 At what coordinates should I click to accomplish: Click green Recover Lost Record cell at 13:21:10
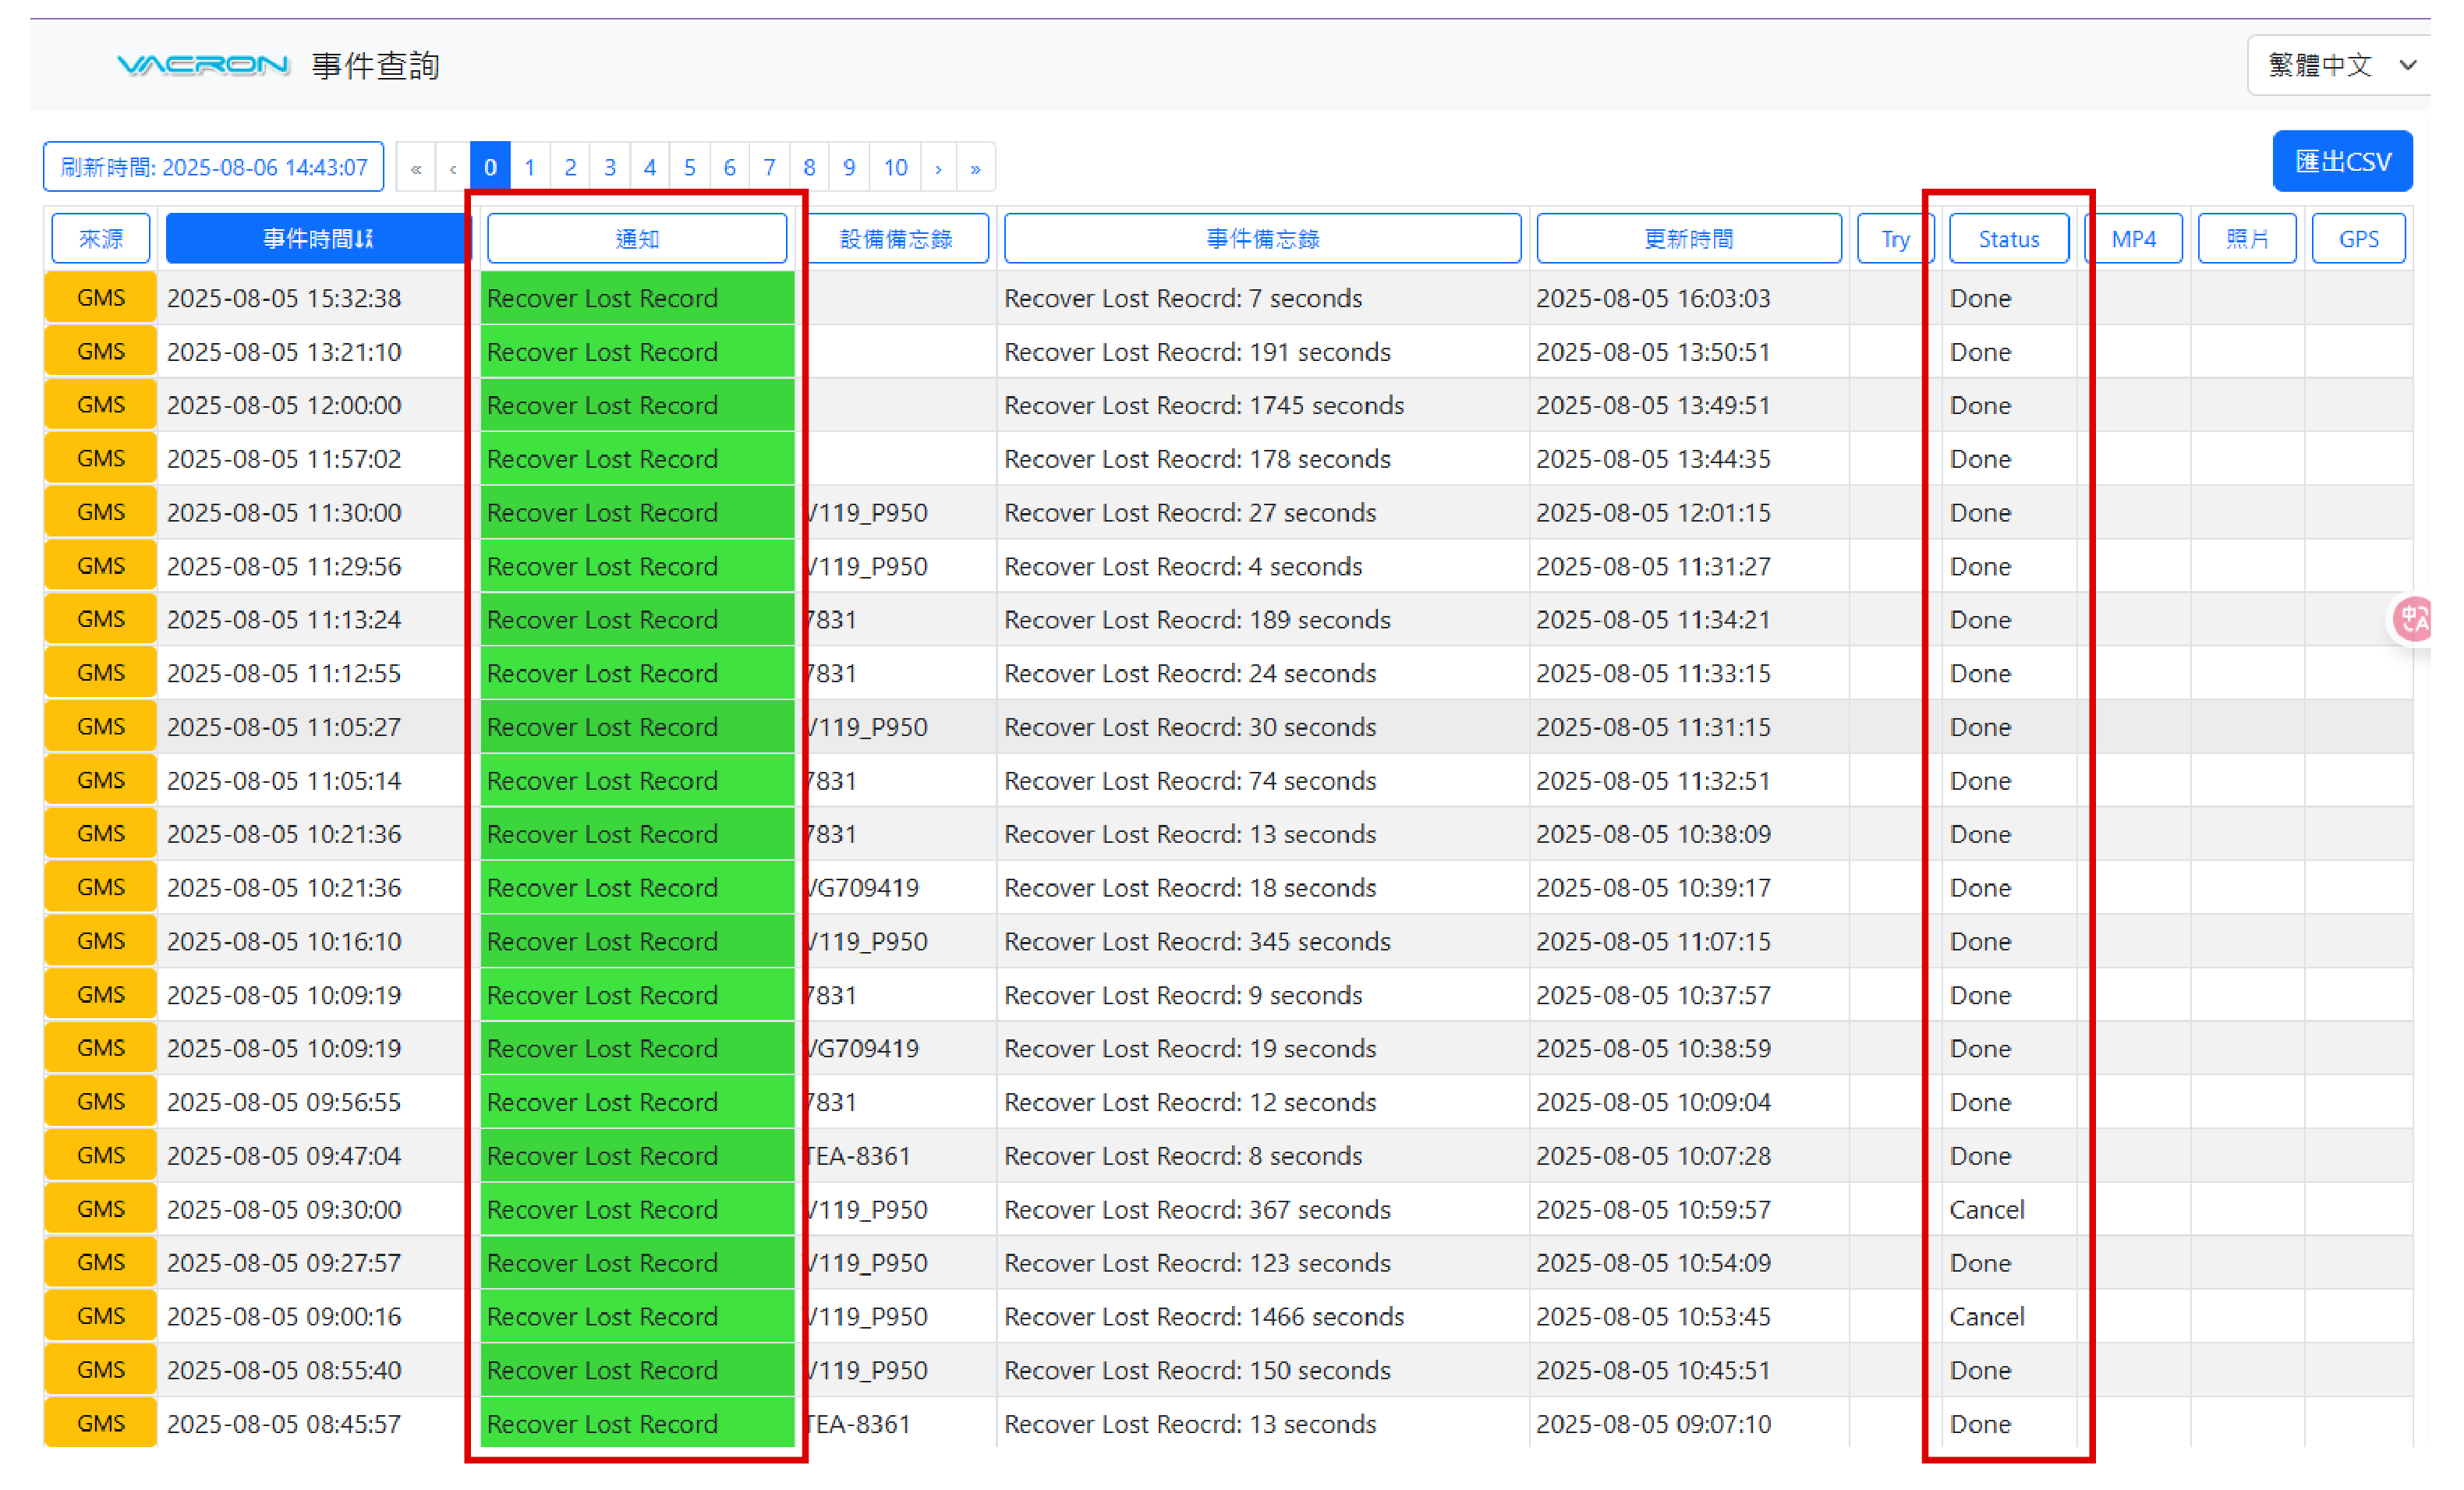point(637,352)
